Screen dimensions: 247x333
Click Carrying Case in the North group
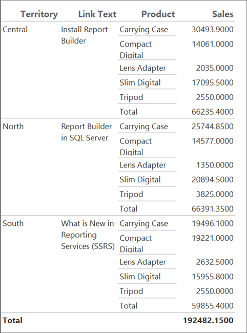(x=144, y=127)
